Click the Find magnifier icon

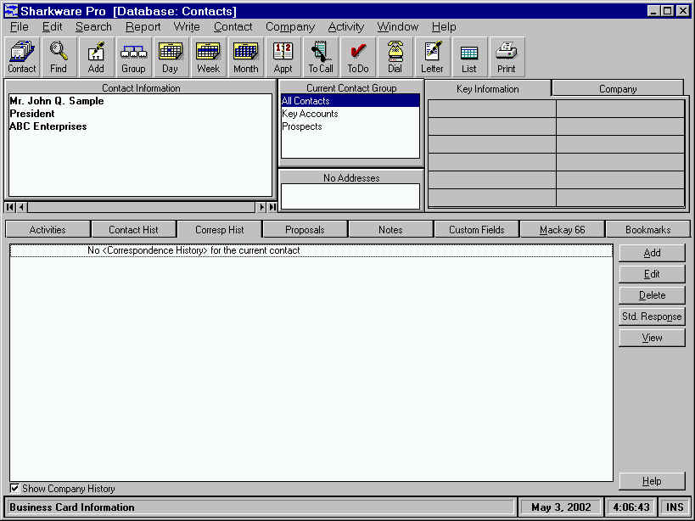tap(59, 57)
